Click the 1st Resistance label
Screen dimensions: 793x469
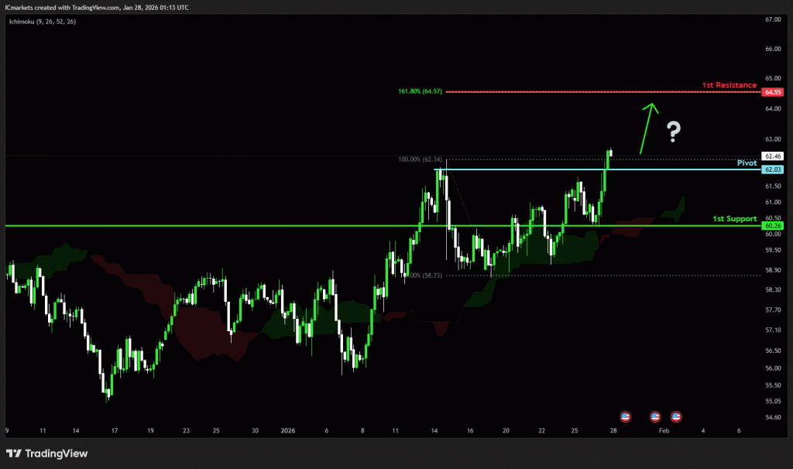click(x=729, y=84)
